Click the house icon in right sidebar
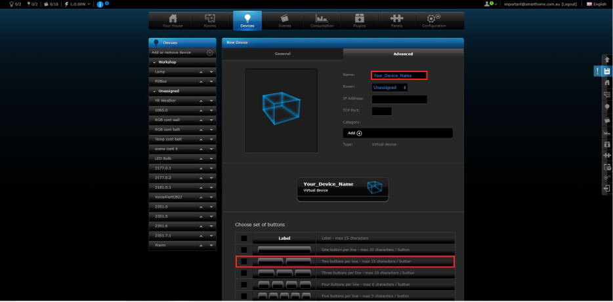The image size is (613, 302). (x=606, y=83)
